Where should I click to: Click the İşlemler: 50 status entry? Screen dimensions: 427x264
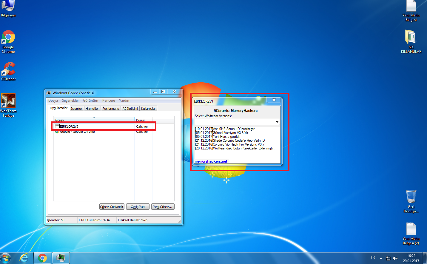tap(56, 220)
